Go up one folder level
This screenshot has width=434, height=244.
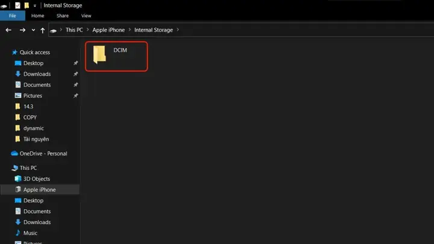click(x=43, y=30)
